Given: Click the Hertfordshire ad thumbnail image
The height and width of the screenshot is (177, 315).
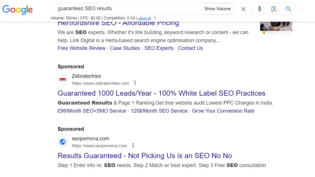Looking at the screenshot, I should 276,26.
